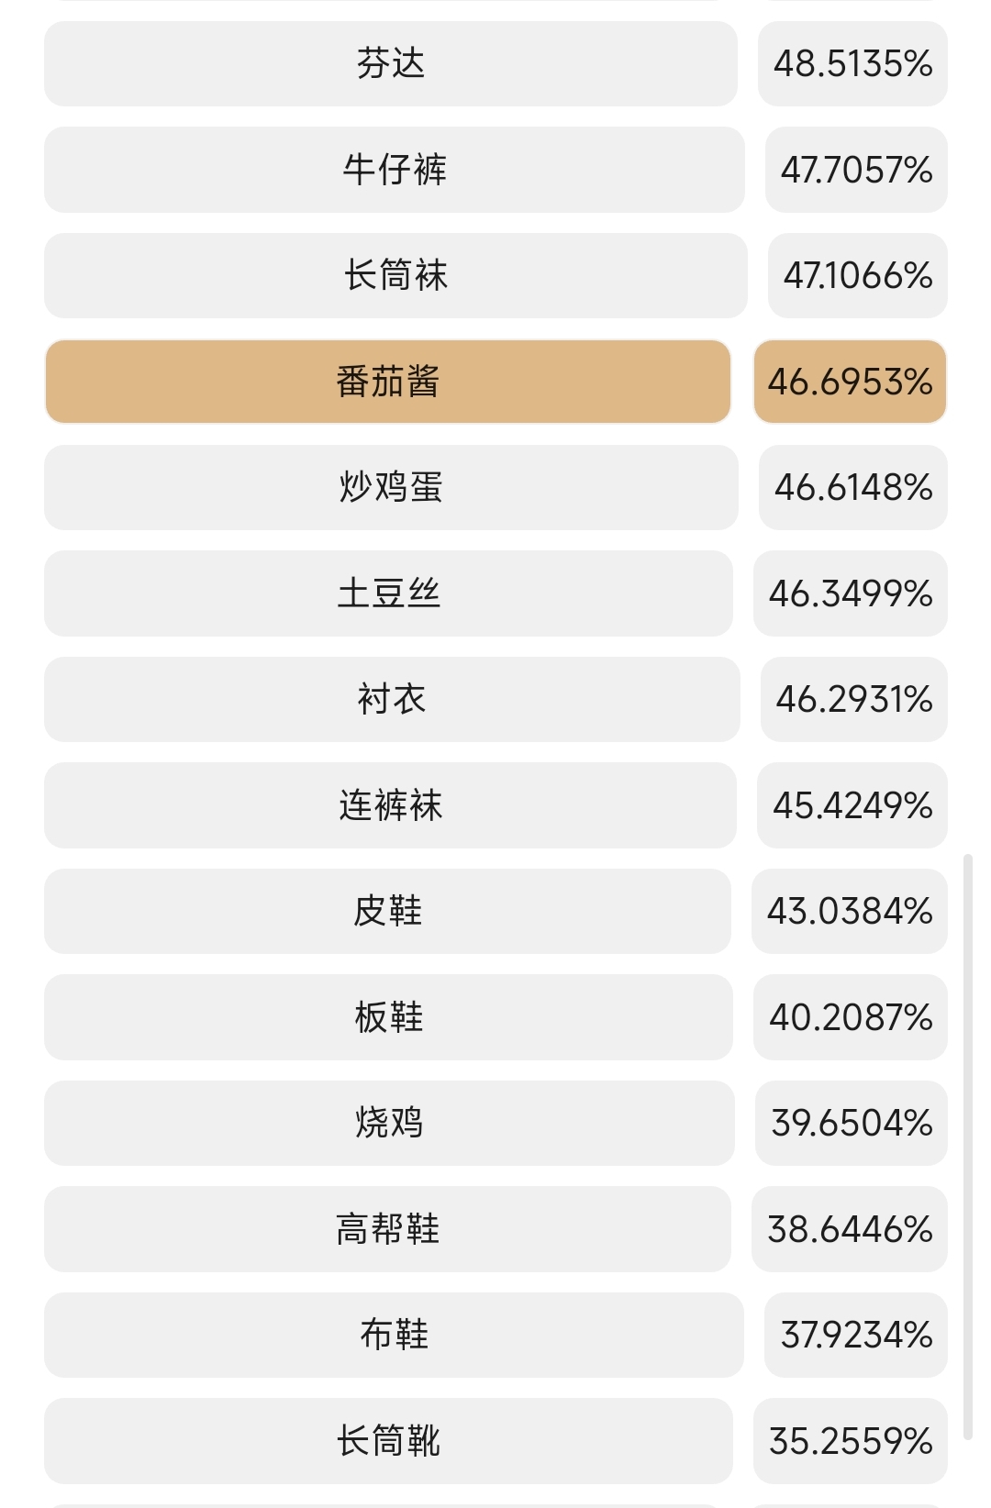Select the 芬达 list item
This screenshot has width=991, height=1508.
pos(391,64)
